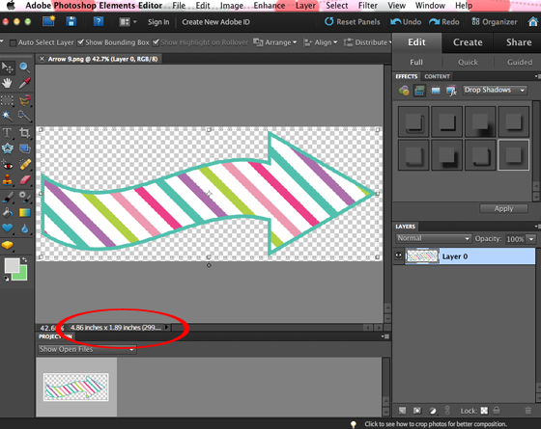The width and height of the screenshot is (541, 429).
Task: Select the Zoom tool magnifier
Action: tap(24, 67)
